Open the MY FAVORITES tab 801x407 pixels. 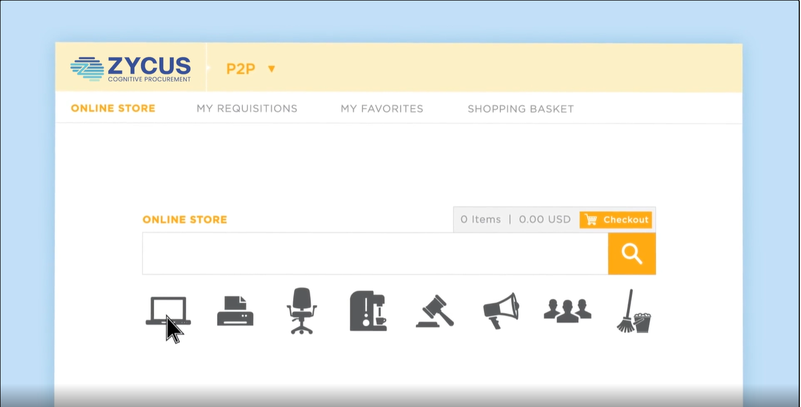382,108
